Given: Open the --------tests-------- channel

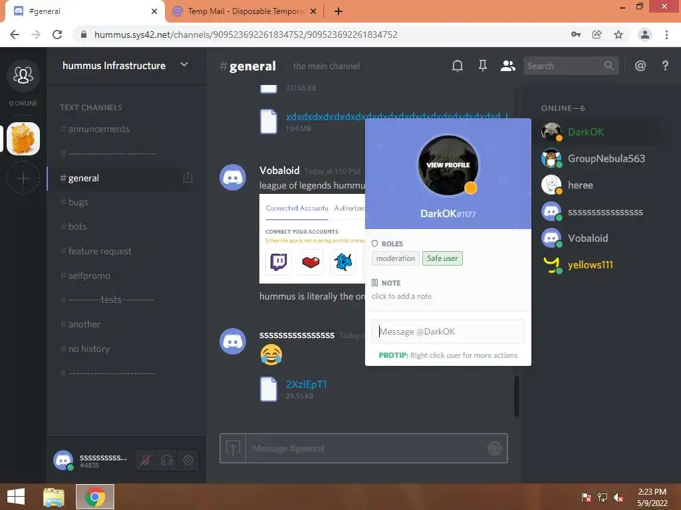Looking at the screenshot, I should 111,299.
